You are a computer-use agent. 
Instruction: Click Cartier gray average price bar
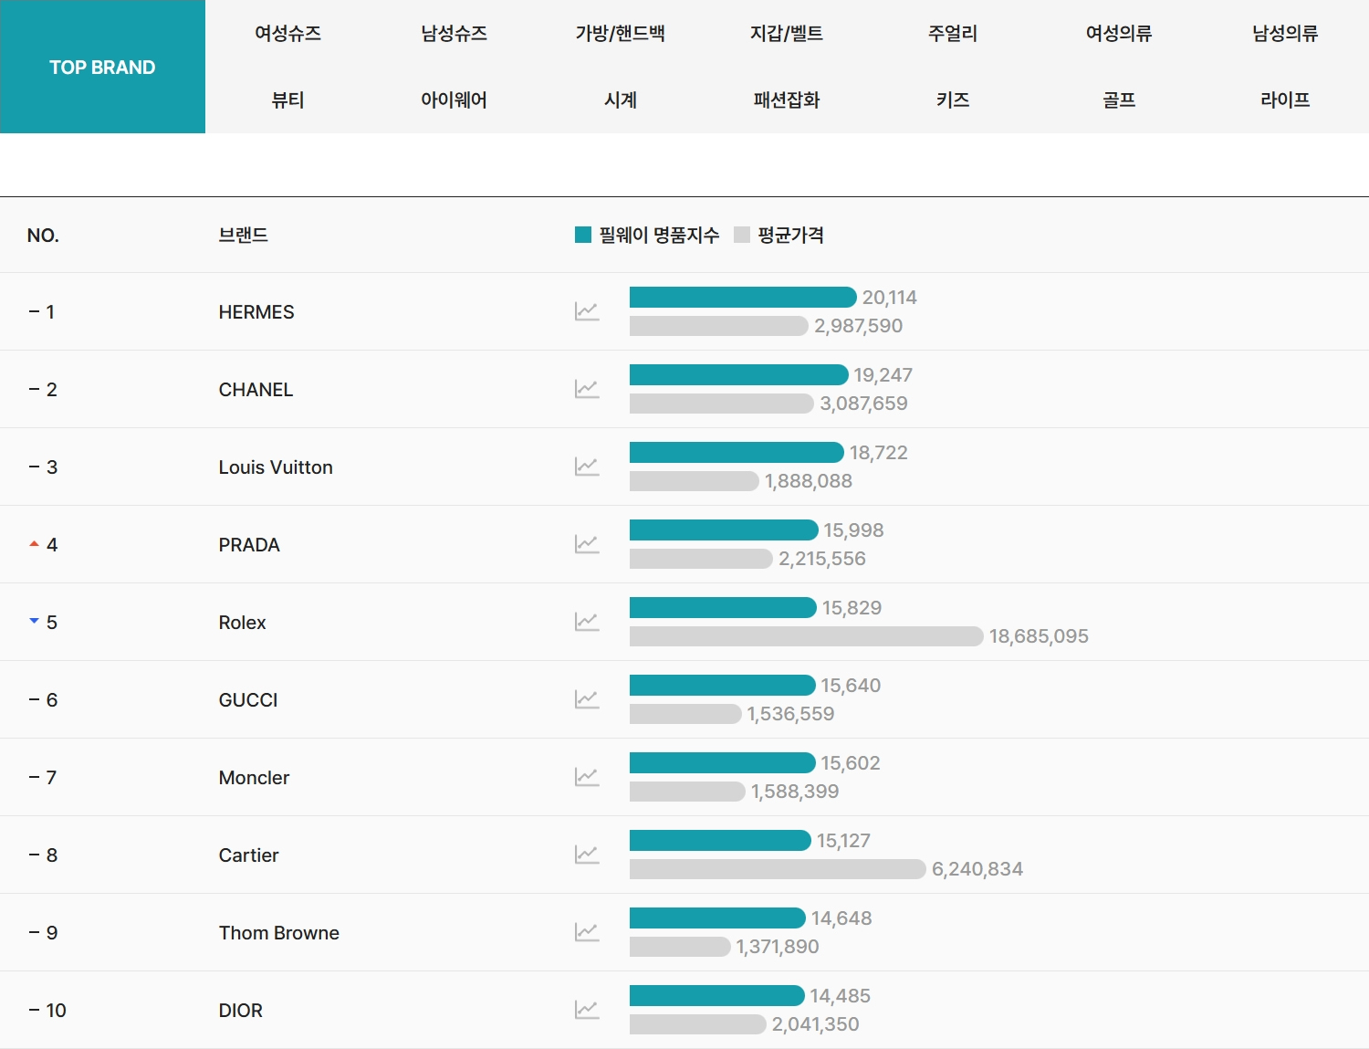coord(778,868)
